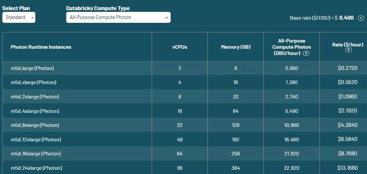The height and width of the screenshot is (174, 367).
Task: Click the $4.3840 rate cell
Action: [348, 125]
